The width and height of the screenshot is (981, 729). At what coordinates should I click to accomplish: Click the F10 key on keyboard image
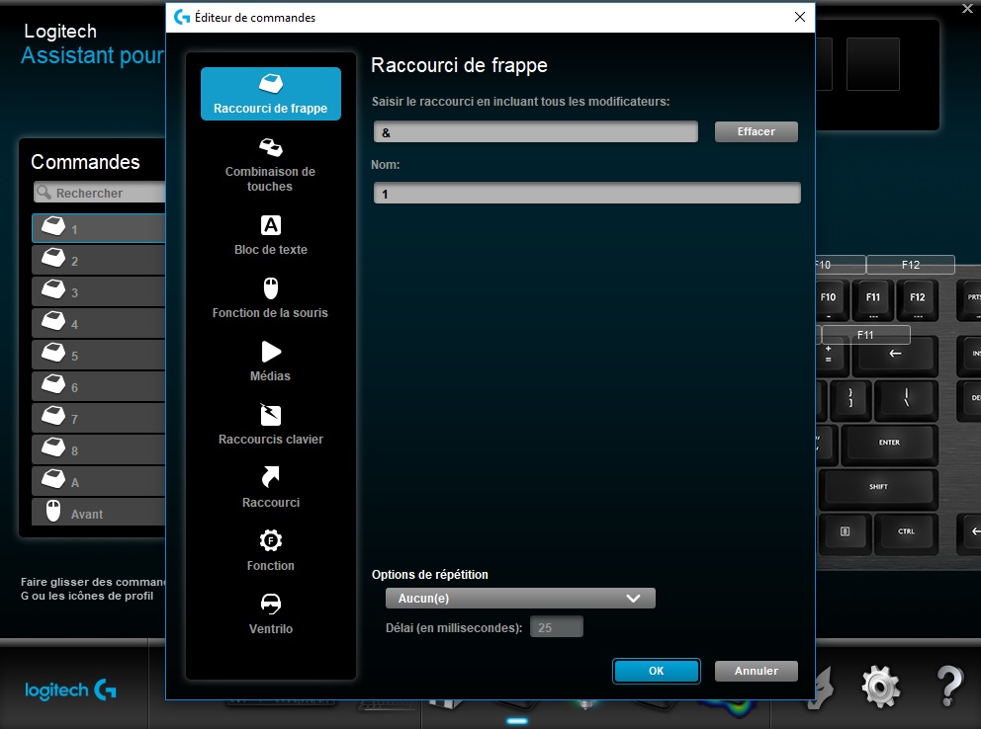tap(830, 298)
